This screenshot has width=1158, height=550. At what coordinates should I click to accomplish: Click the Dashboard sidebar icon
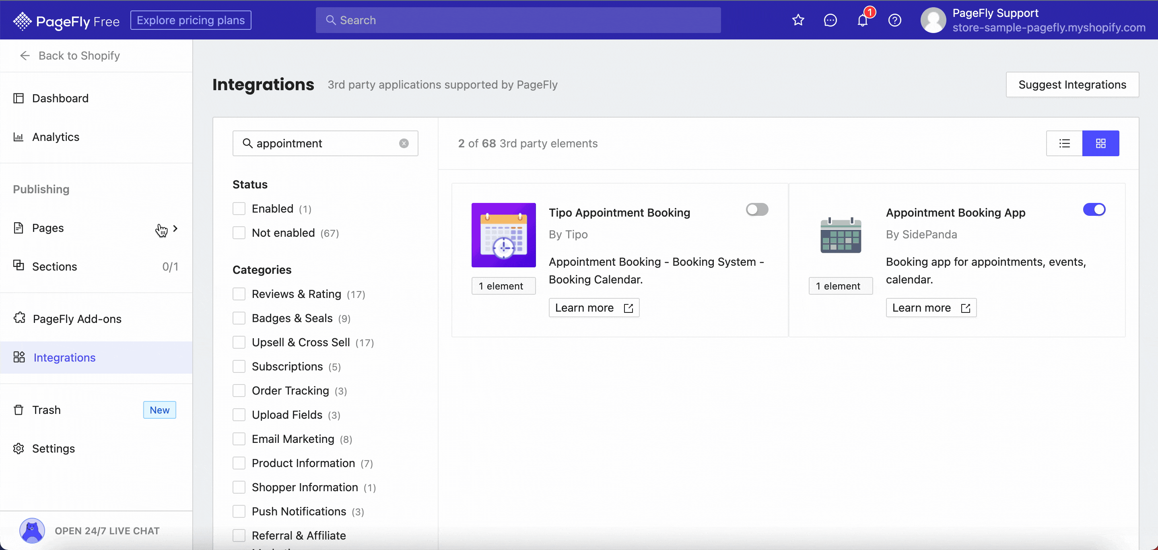(19, 98)
